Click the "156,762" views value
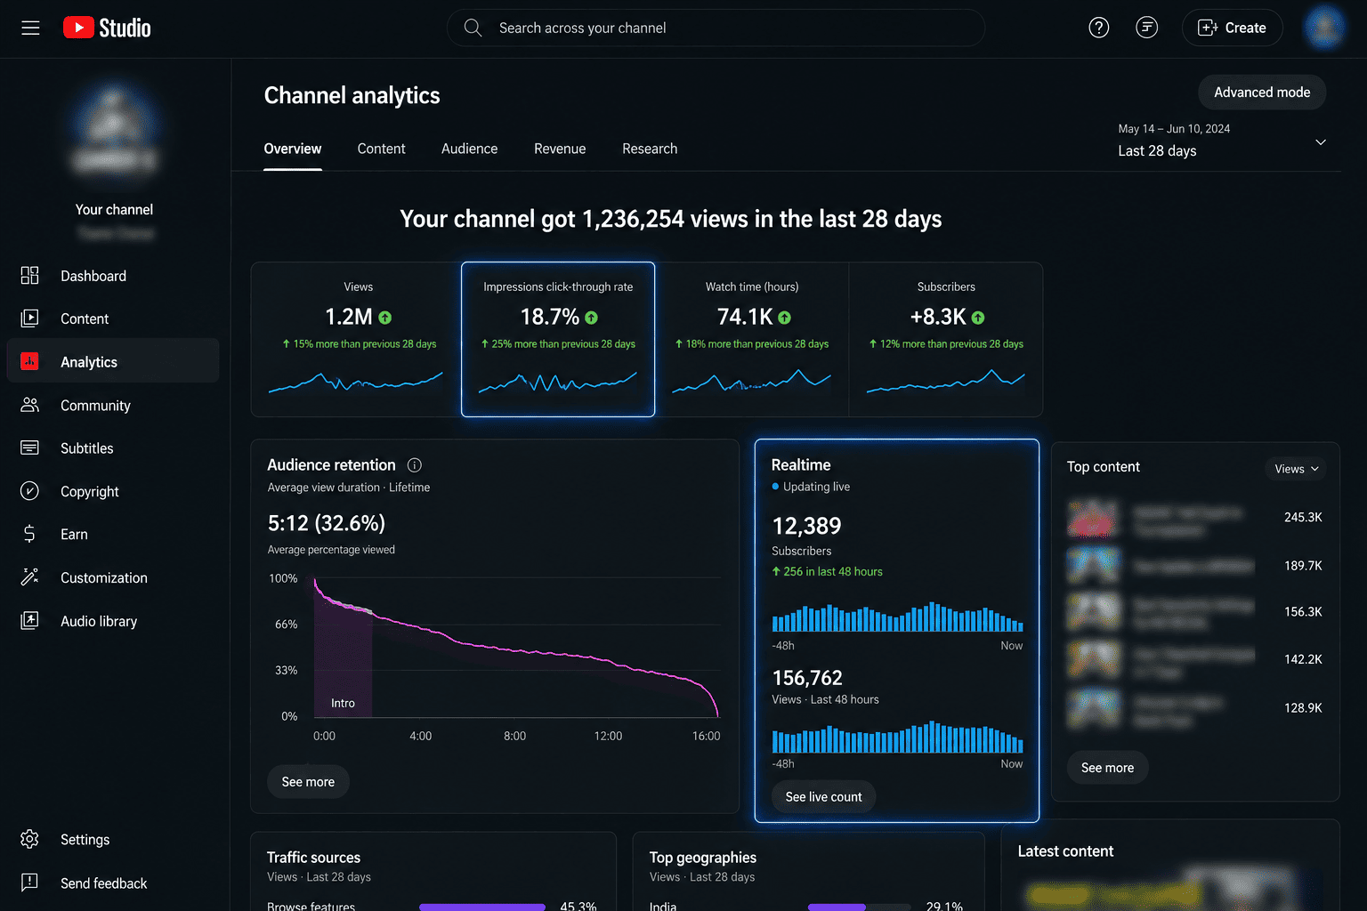 pyautogui.click(x=807, y=678)
